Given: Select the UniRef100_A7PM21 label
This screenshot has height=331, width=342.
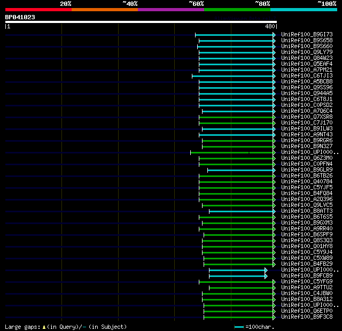Looking at the screenshot, I should (x=307, y=70).
